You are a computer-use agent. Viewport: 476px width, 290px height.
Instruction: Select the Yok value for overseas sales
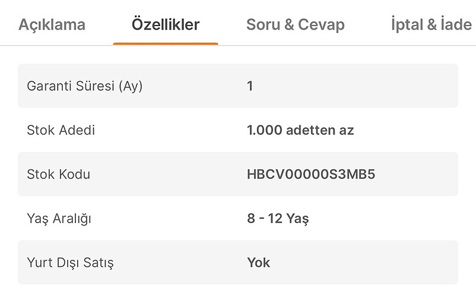pyautogui.click(x=259, y=262)
